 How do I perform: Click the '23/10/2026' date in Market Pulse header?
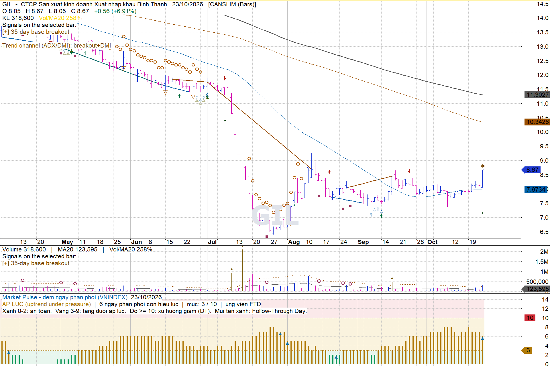(146, 297)
